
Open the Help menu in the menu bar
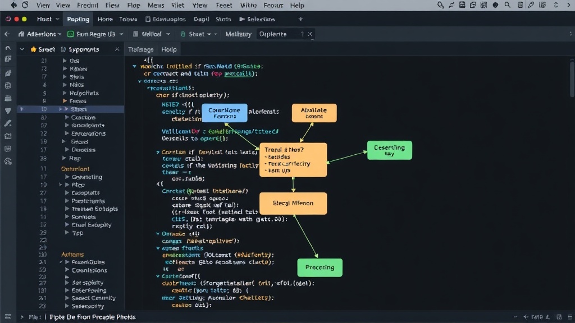point(297,5)
